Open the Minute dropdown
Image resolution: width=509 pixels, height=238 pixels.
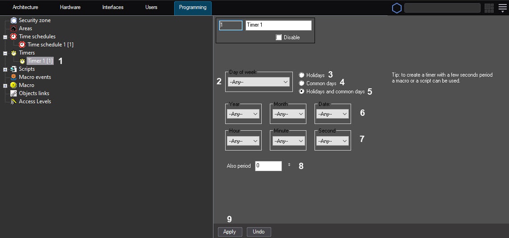(288, 141)
